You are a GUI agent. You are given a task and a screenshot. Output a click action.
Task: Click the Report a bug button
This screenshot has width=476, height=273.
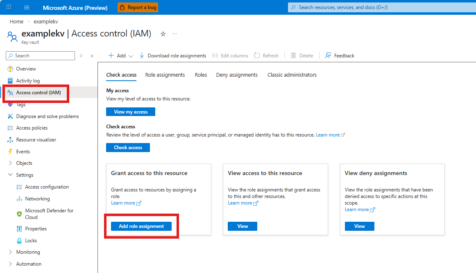[x=138, y=7]
